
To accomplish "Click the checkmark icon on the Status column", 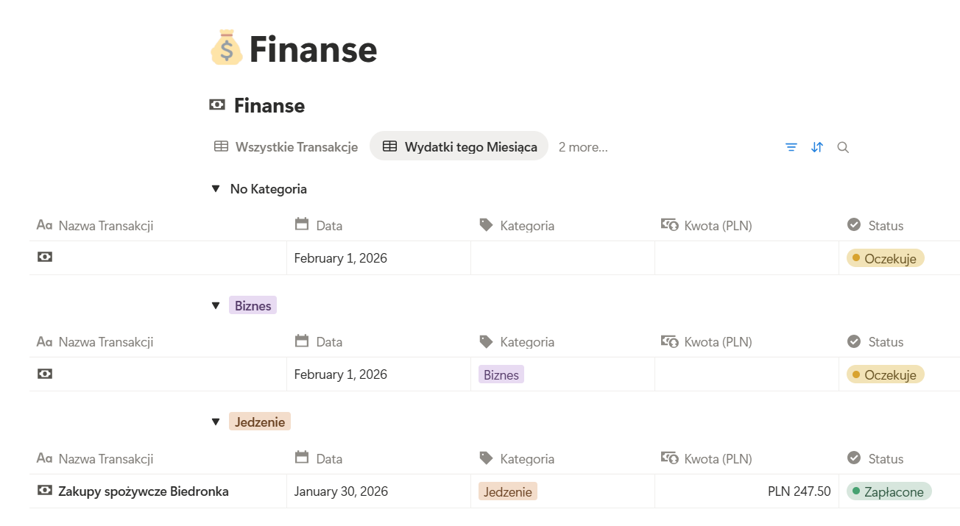I will pyautogui.click(x=855, y=225).
